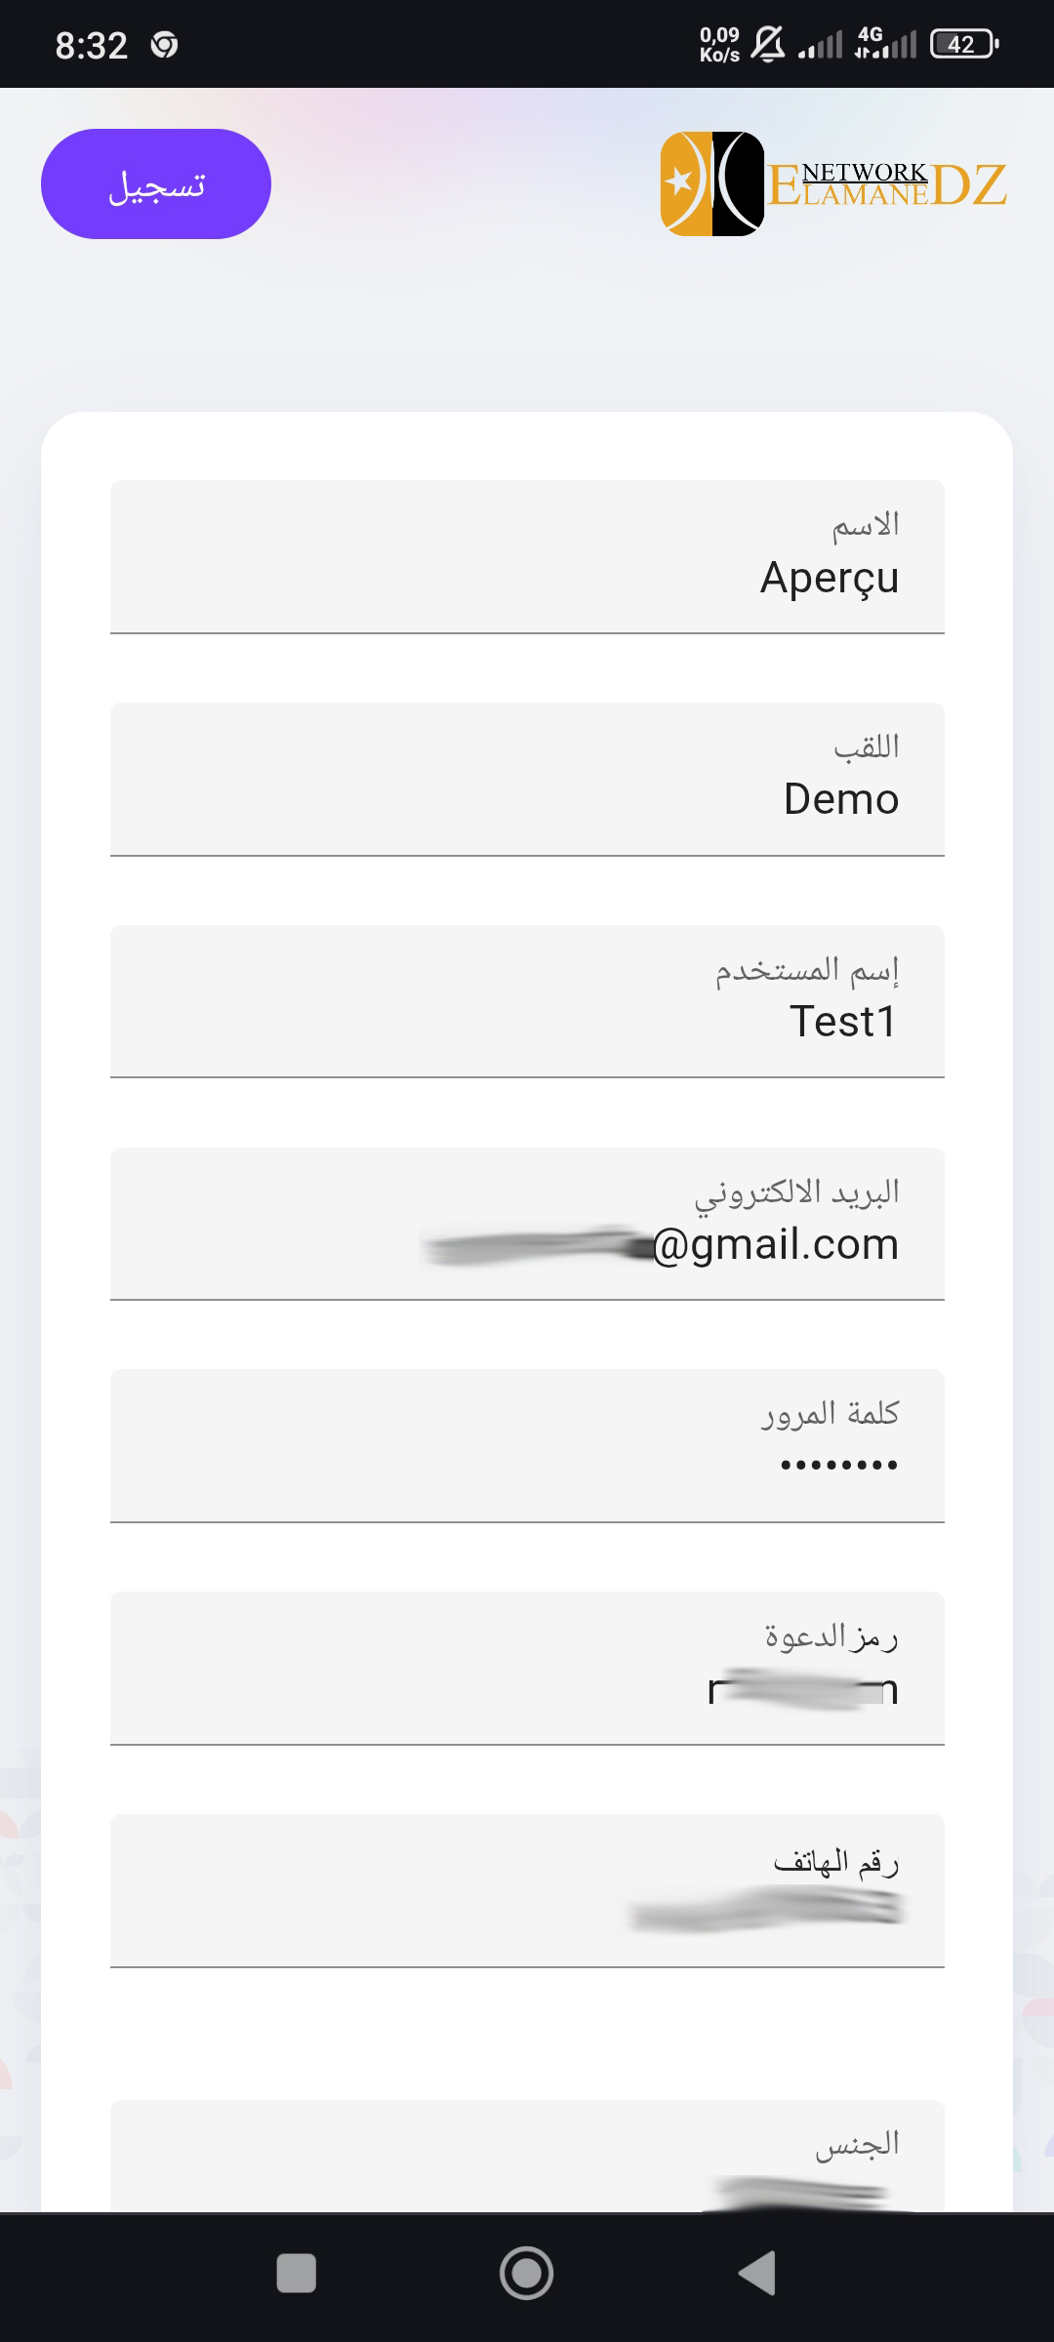Tap the muted bell notification icon

coord(768,45)
